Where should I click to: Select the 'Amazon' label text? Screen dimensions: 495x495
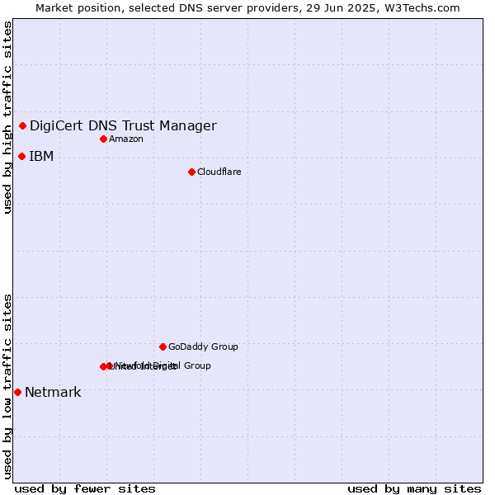point(126,139)
